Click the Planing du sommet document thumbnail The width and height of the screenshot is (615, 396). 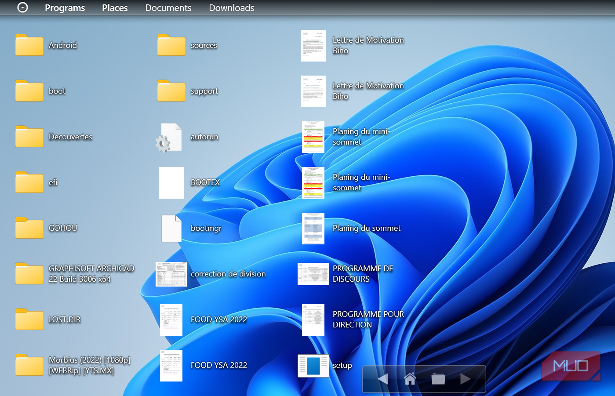pos(313,229)
